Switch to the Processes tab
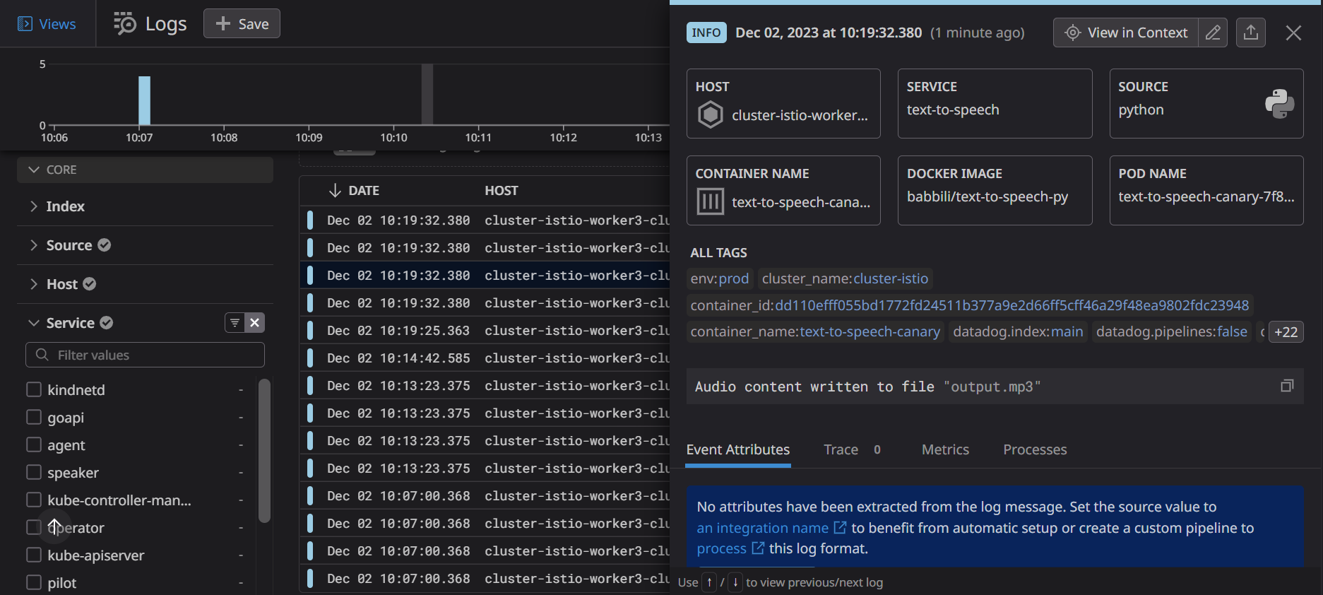This screenshot has height=595, width=1323. point(1035,449)
